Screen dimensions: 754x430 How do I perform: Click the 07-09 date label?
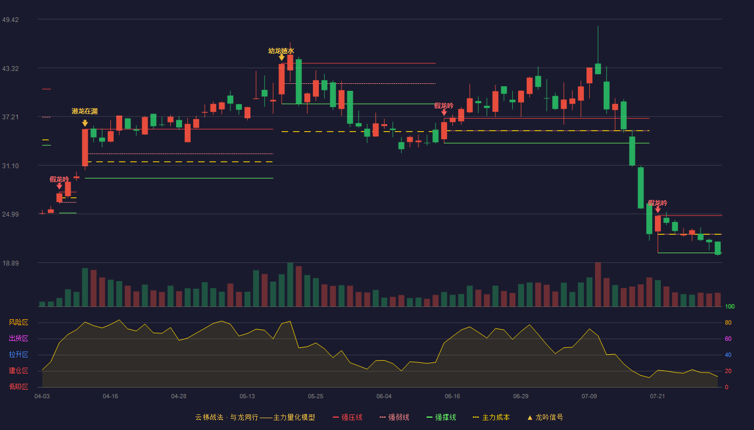(589, 396)
